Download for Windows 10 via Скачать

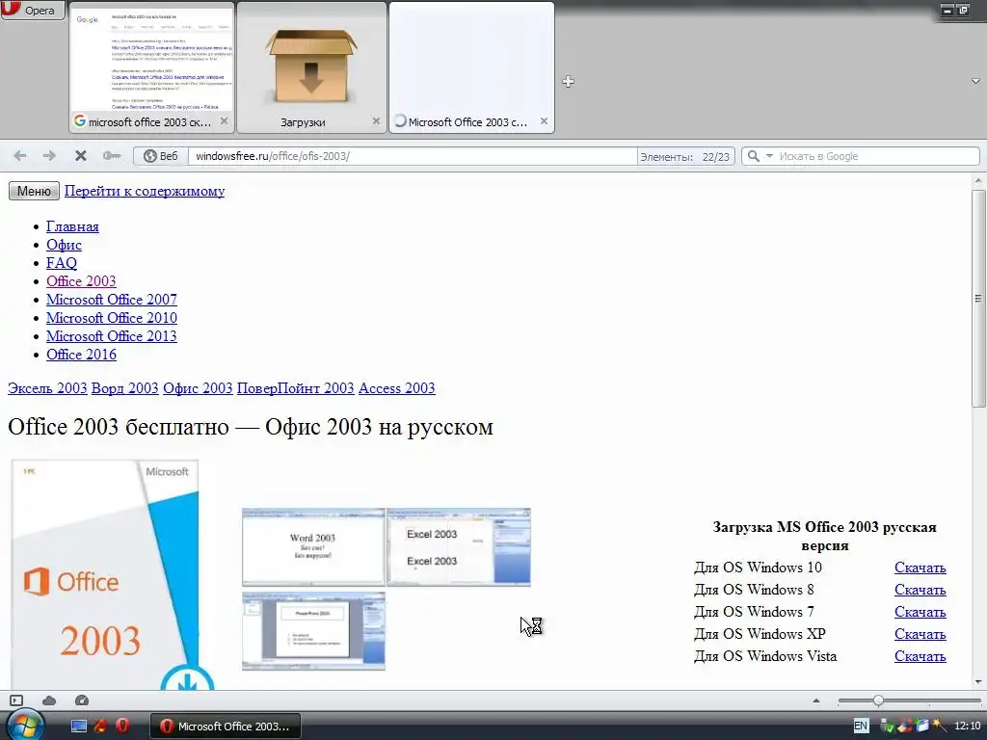pos(920,567)
